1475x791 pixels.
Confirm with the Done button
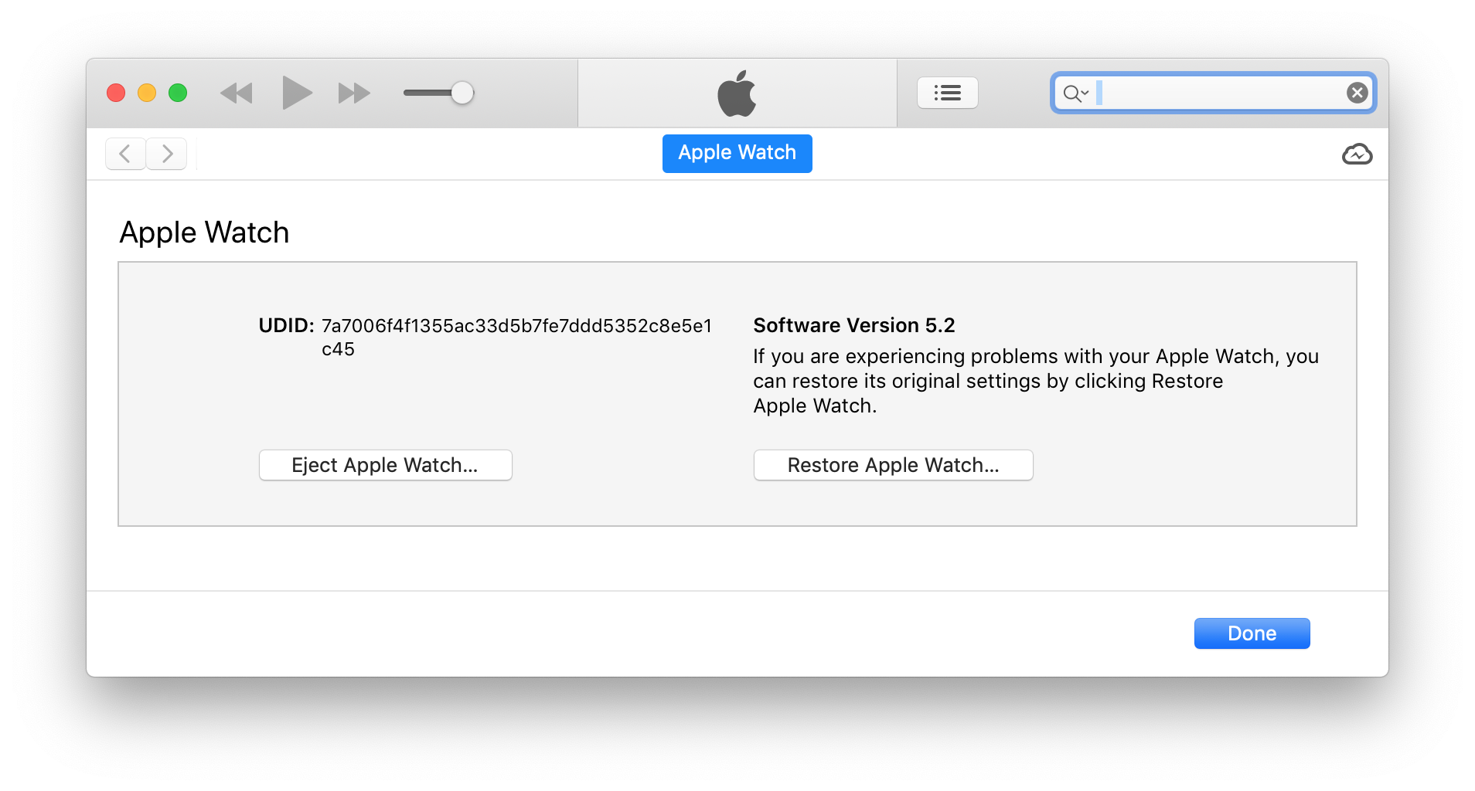coord(1252,633)
